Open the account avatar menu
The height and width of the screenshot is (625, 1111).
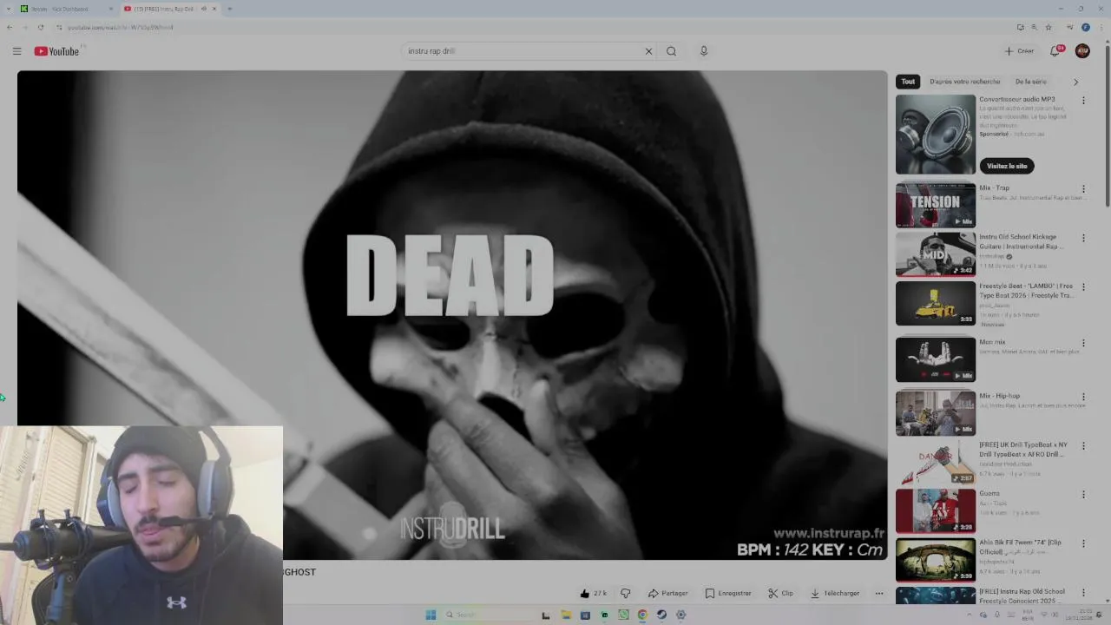pos(1082,51)
